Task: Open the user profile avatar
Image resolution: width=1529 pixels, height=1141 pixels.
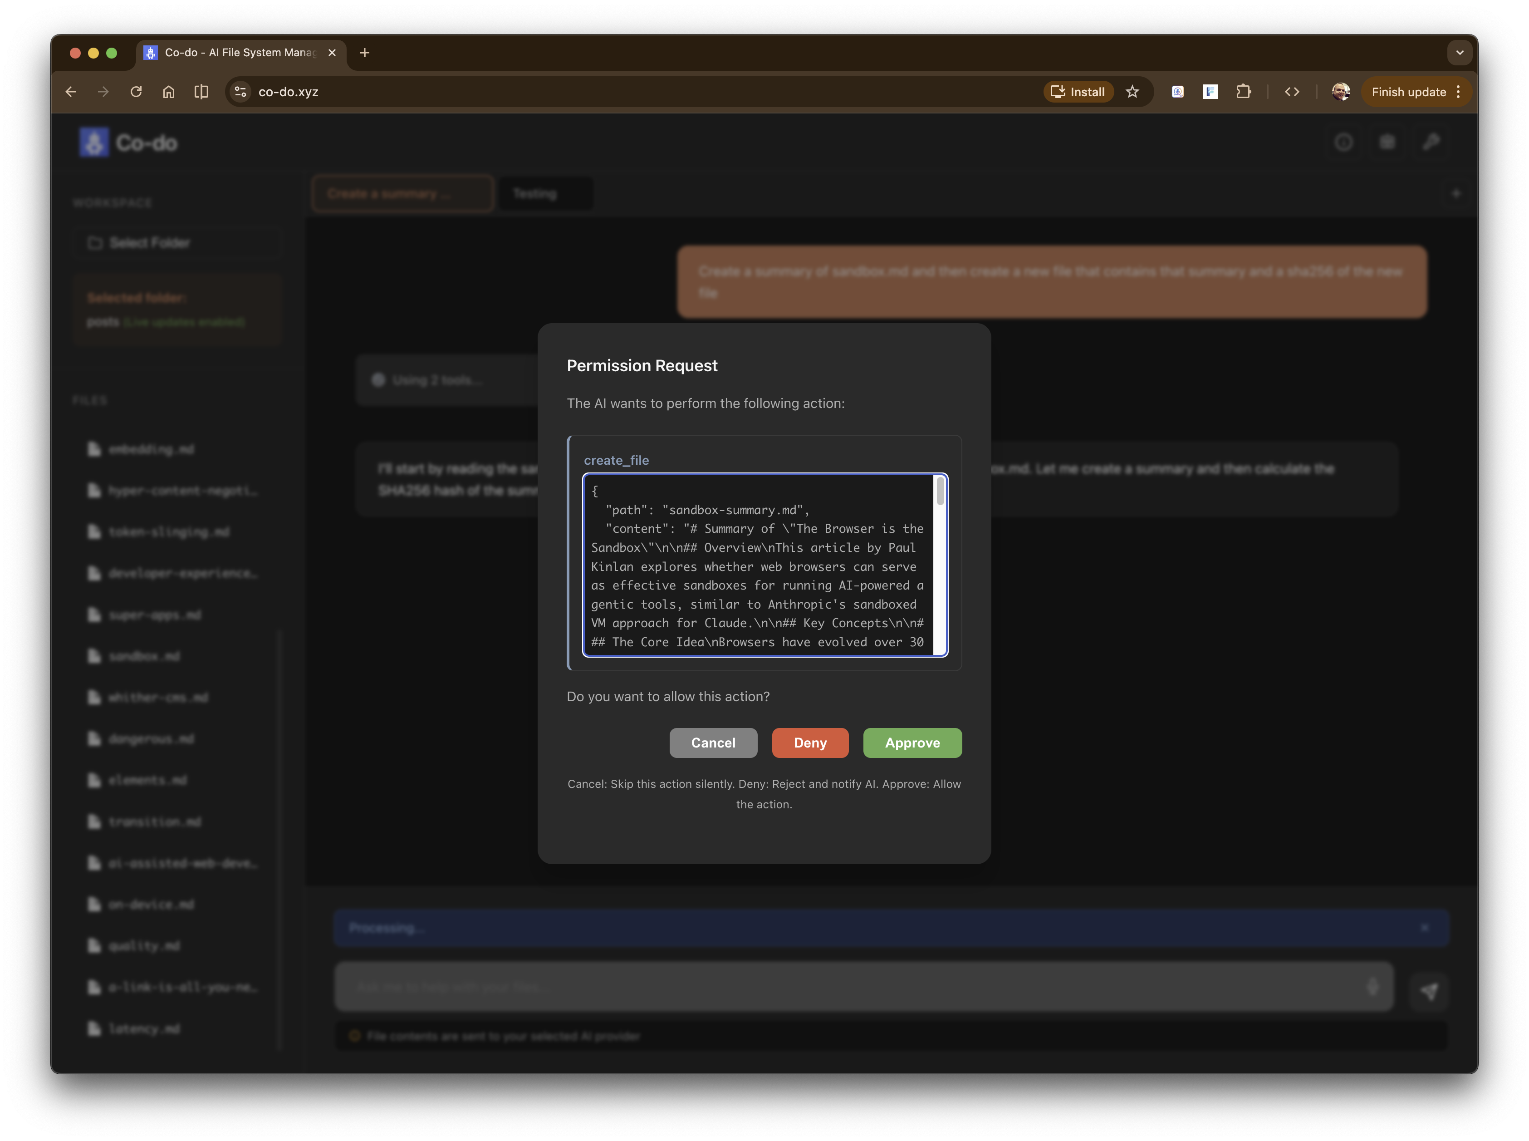Action: pyautogui.click(x=1341, y=92)
